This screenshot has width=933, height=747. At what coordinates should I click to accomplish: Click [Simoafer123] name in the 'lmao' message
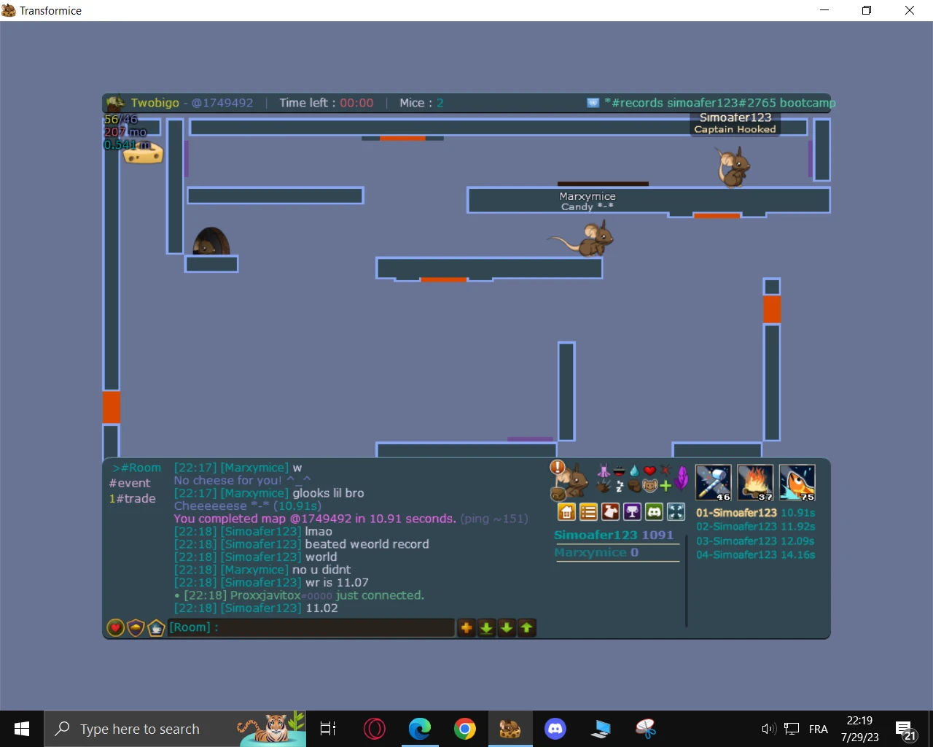[x=261, y=532]
